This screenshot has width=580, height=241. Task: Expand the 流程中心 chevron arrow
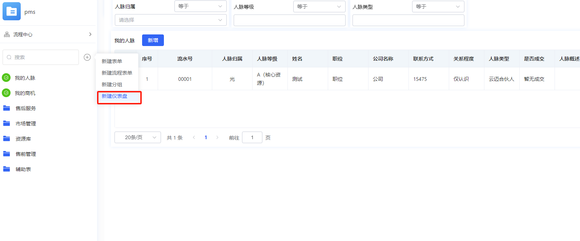90,34
